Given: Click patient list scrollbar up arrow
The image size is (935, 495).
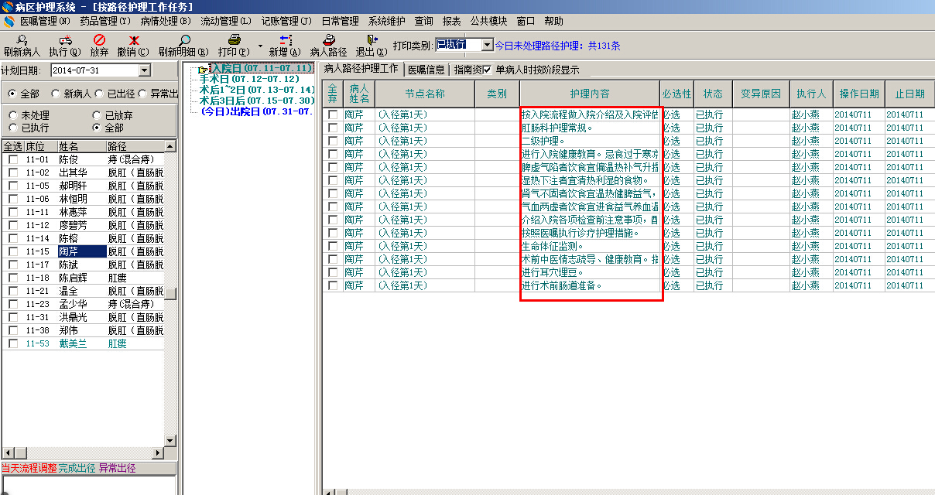Looking at the screenshot, I should click(171, 146).
